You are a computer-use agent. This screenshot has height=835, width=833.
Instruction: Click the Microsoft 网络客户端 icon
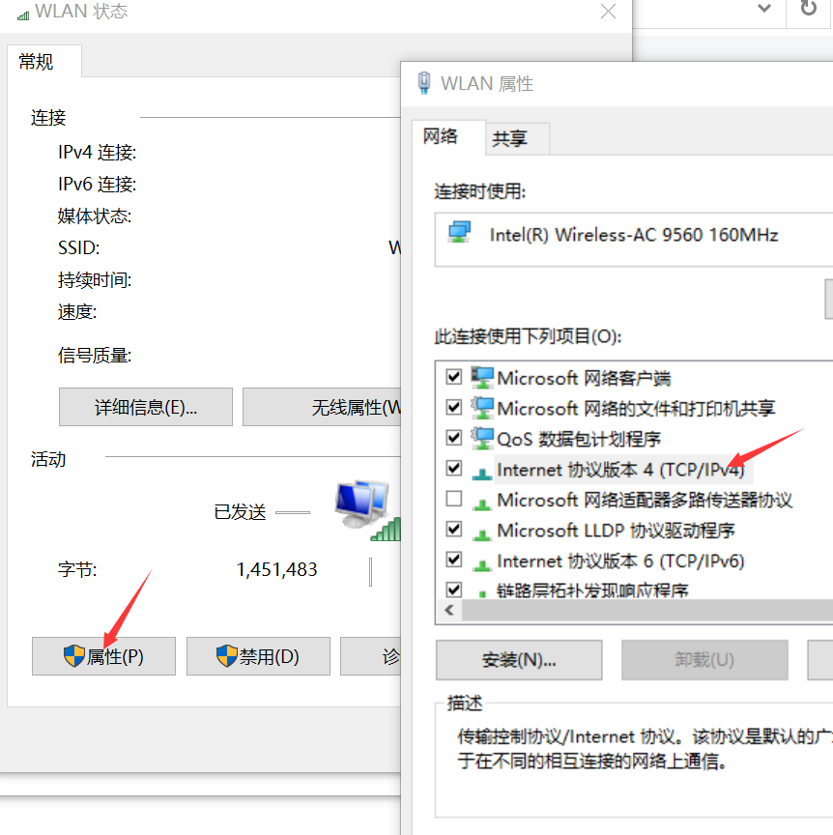coord(482,377)
